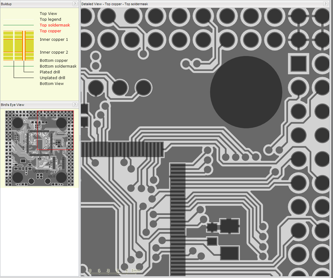Viewport: 333px width, 278px height.
Task: Click the large round hole in detailed view
Action: coord(246,92)
